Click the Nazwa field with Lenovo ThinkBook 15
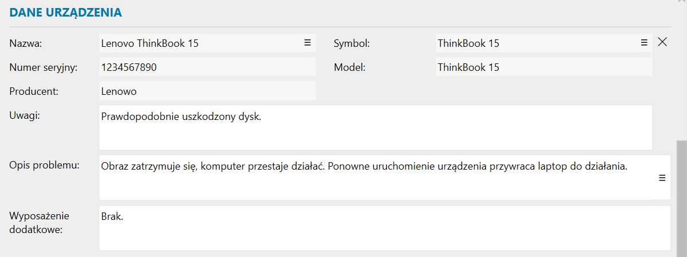Screen dimensions: 687x257 tap(200, 43)
